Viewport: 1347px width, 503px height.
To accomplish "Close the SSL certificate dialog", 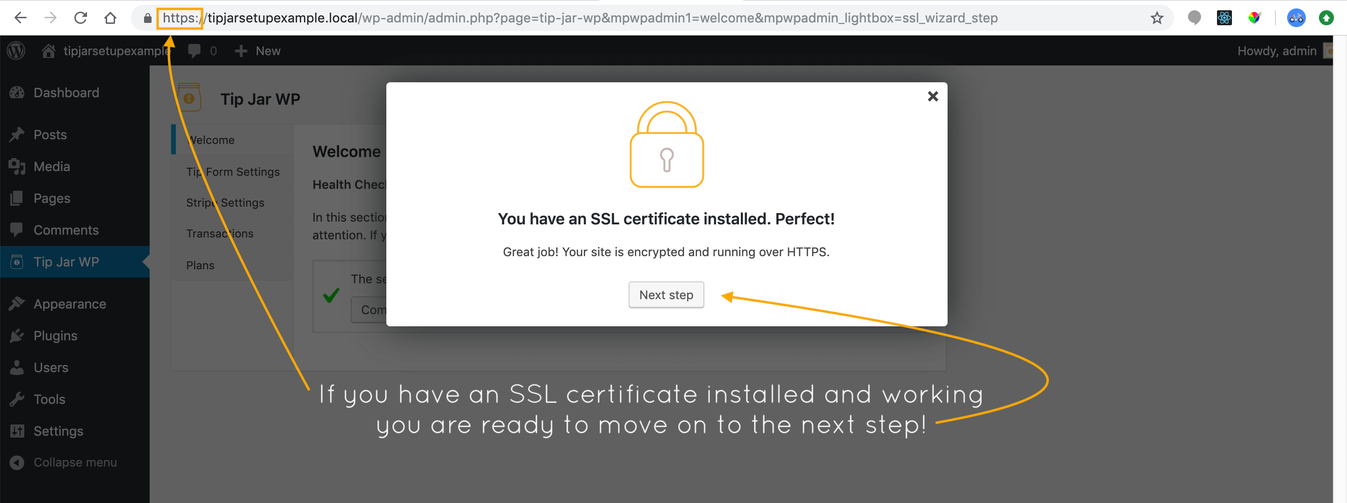I will click(932, 96).
